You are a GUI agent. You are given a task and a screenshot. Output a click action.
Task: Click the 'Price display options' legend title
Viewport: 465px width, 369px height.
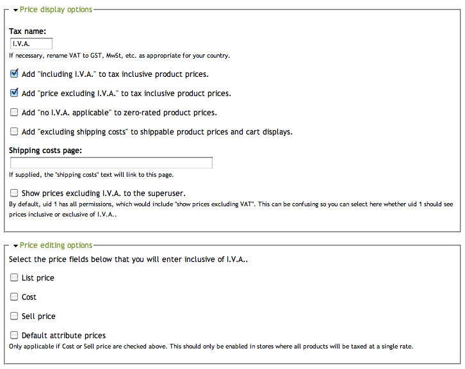click(56, 10)
